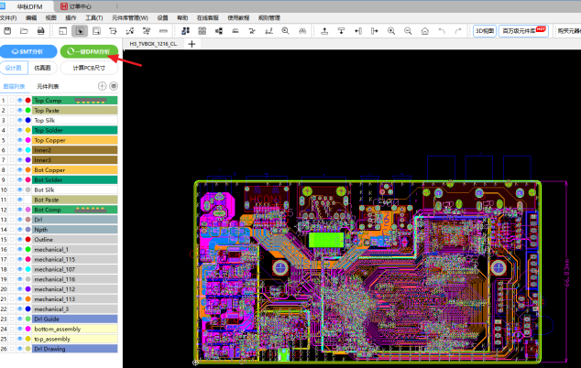
Task: Click the magnifier inspect icon left of the binoculars
Action: (x=285, y=31)
